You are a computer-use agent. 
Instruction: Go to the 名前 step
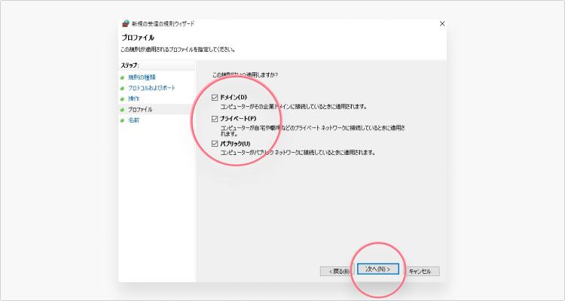point(133,120)
